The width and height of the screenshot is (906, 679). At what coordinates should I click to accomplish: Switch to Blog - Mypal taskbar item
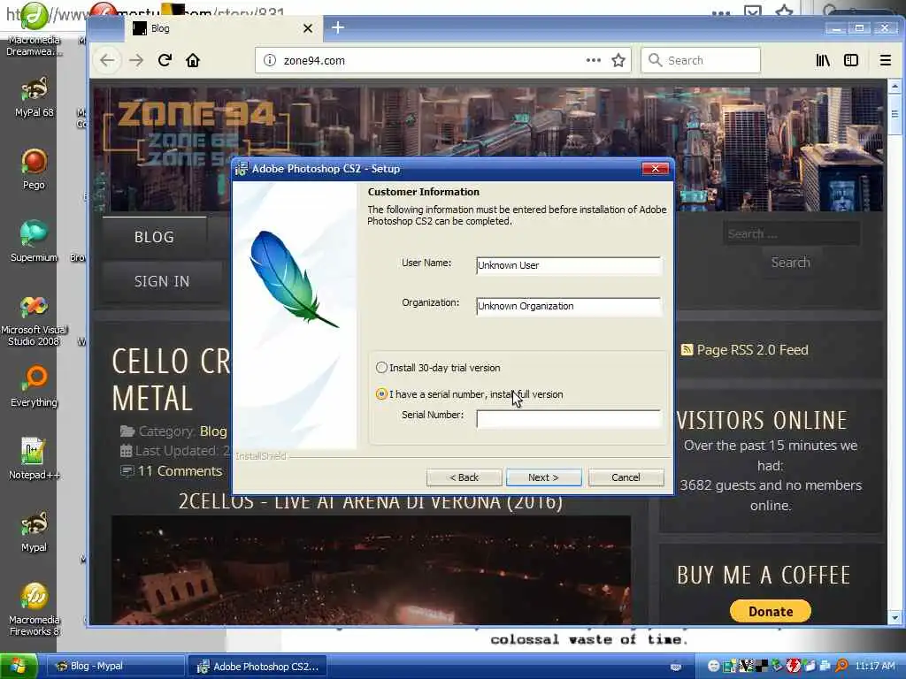pyautogui.click(x=114, y=667)
